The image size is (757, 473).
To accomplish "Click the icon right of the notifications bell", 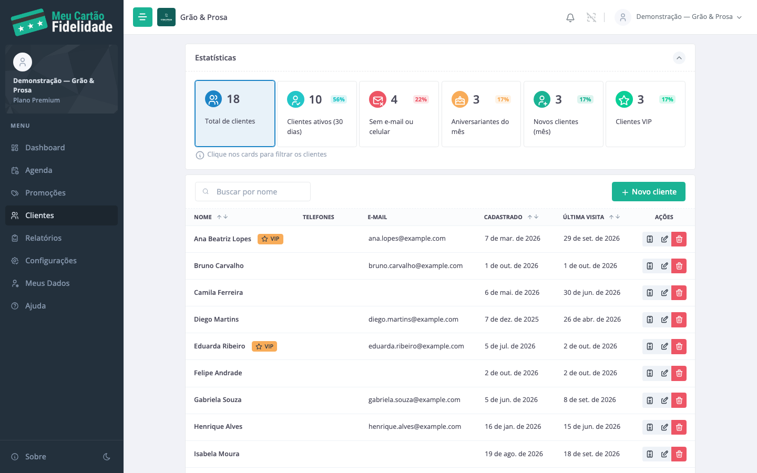I will pyautogui.click(x=591, y=17).
